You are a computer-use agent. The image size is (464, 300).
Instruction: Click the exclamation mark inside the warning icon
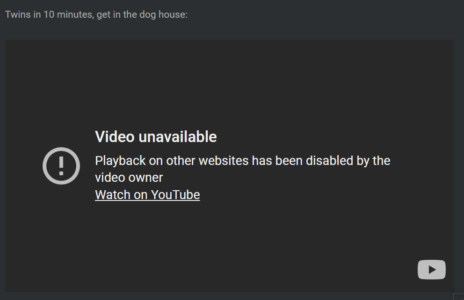coord(61,166)
